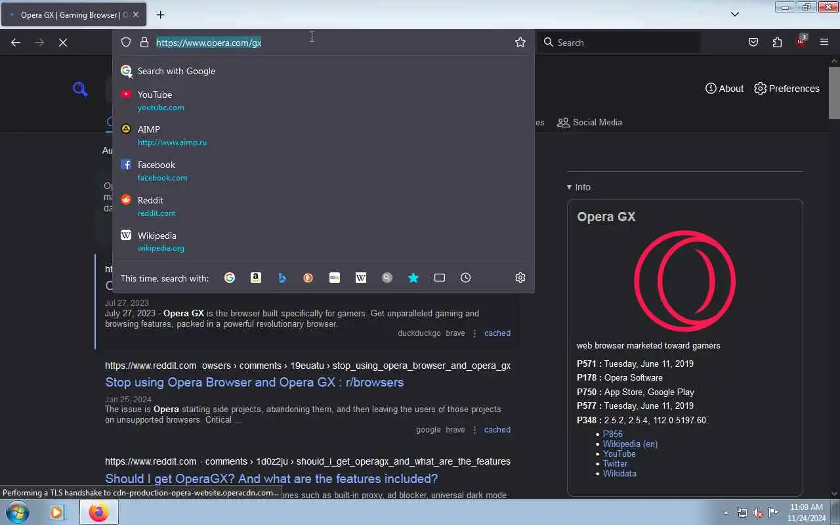Select the YouTube suggestion
This screenshot has height=525, width=840.
coord(323,100)
